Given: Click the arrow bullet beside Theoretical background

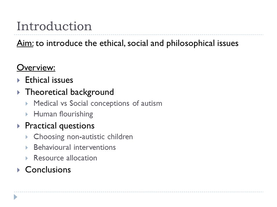Looking at the screenshot, I should (18, 92).
